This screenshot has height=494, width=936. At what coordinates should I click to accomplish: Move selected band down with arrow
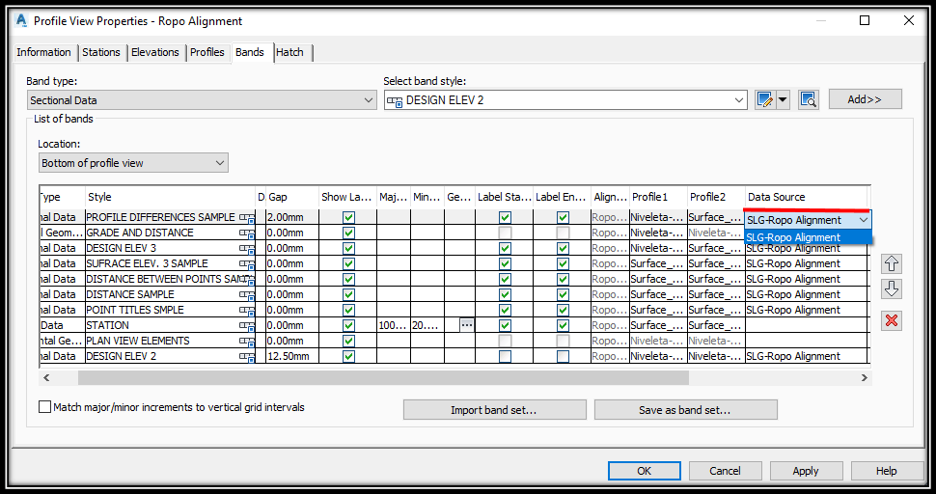tap(892, 289)
